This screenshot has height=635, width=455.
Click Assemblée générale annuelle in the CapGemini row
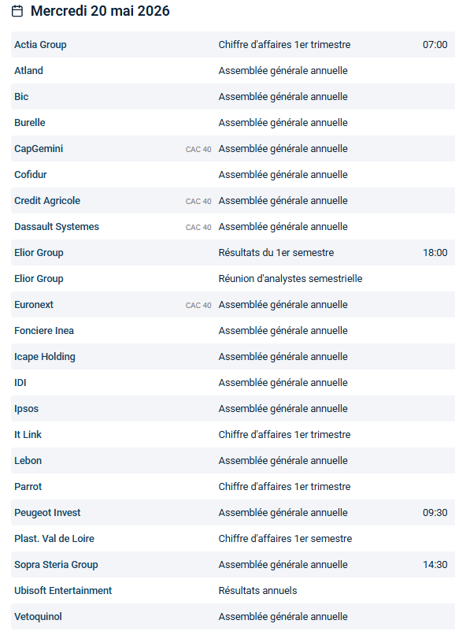tap(283, 149)
